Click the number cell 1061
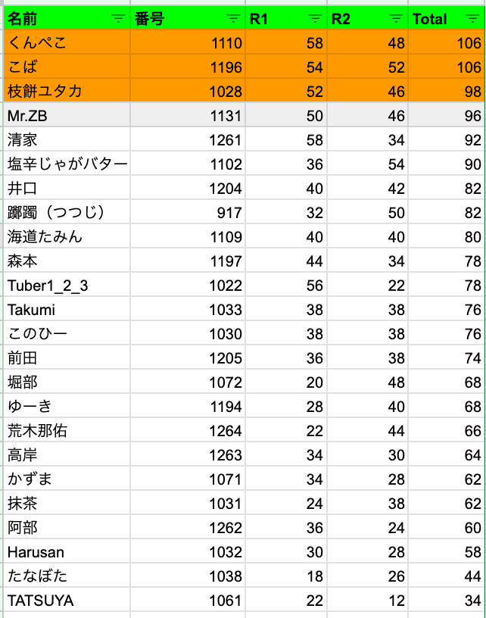This screenshot has height=618, width=486. [189, 601]
